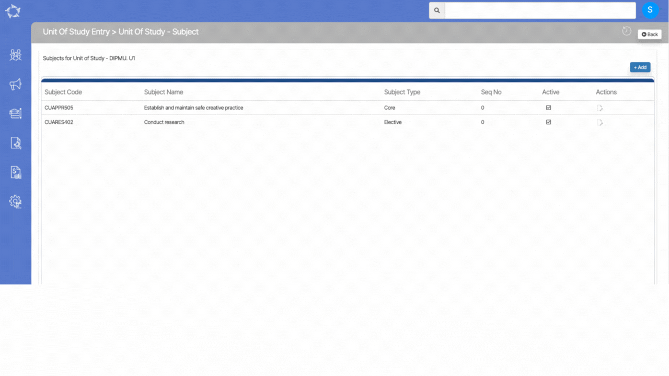Click the Active column header
Image resolution: width=669 pixels, height=376 pixels.
pyautogui.click(x=550, y=92)
